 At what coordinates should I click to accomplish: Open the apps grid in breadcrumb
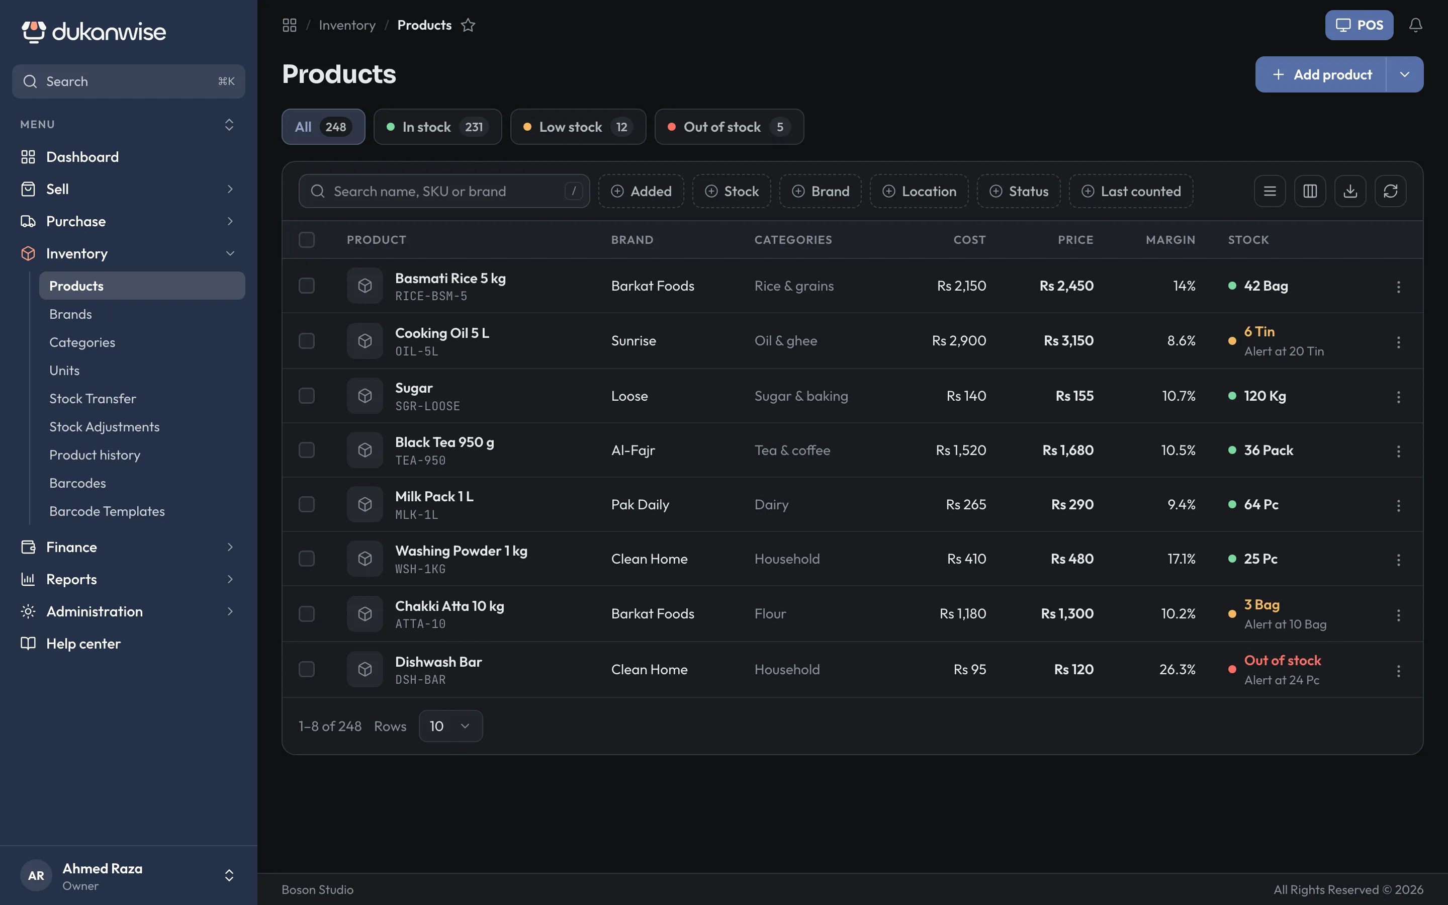tap(290, 25)
